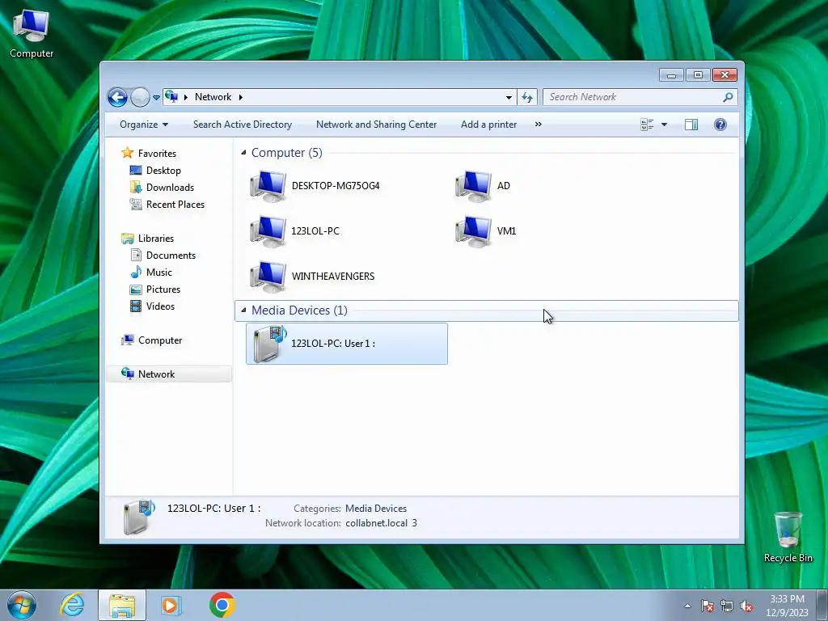Select the WINTHEAVENGERS computer icon

click(x=268, y=277)
